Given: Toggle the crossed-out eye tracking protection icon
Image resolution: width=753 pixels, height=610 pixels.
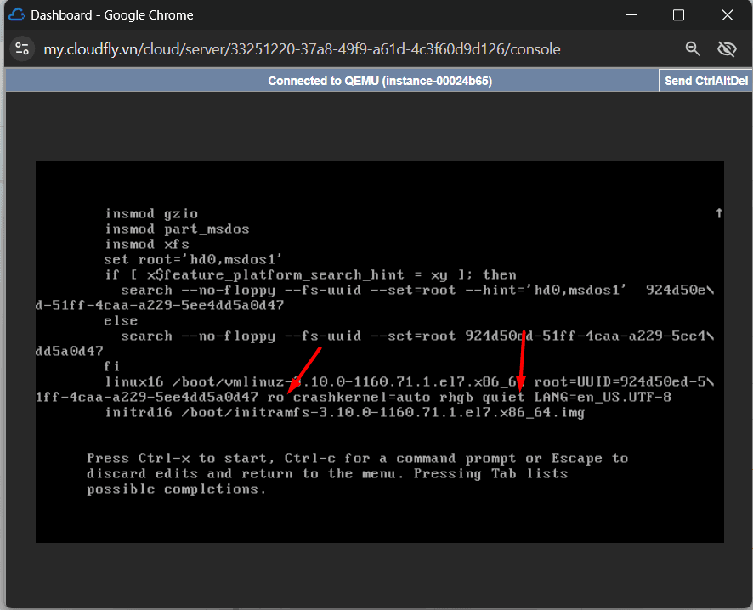Looking at the screenshot, I should pyautogui.click(x=727, y=49).
